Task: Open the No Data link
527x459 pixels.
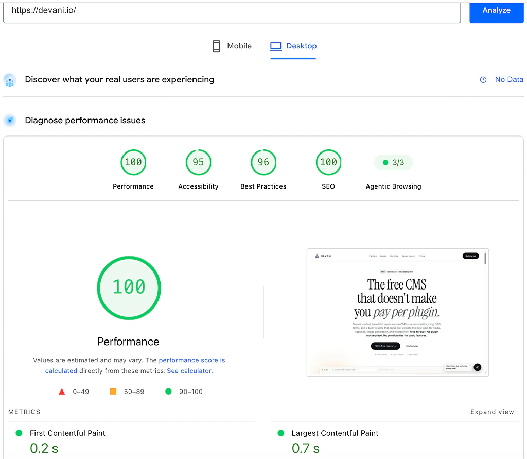Action: pos(509,79)
